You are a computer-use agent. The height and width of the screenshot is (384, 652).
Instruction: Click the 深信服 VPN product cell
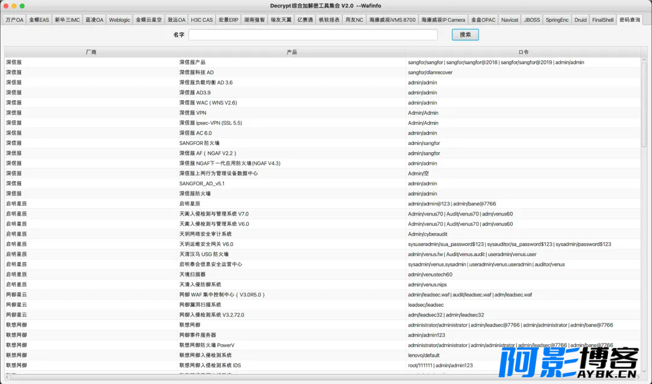[292, 113]
